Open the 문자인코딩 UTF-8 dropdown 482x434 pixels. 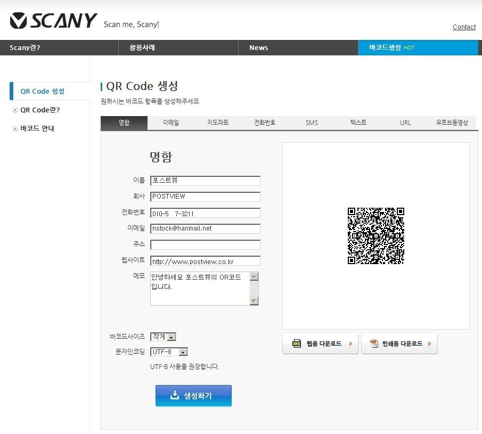(169, 351)
